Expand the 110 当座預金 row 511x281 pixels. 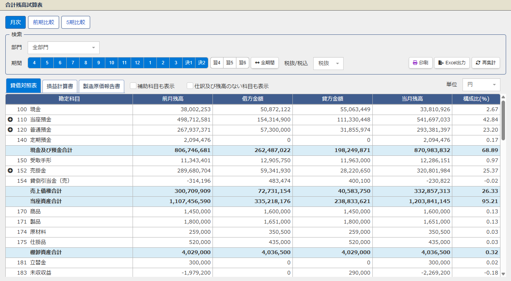[10, 120]
